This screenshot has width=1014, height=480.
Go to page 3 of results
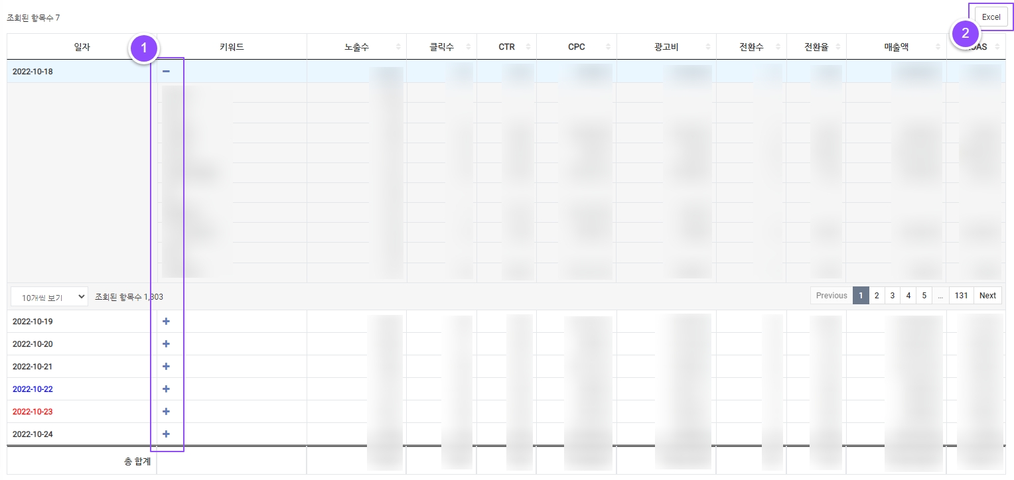(893, 296)
